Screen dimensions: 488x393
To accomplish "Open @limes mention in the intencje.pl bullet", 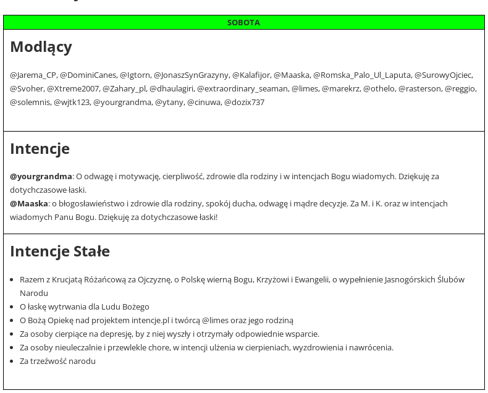I will click(215, 320).
